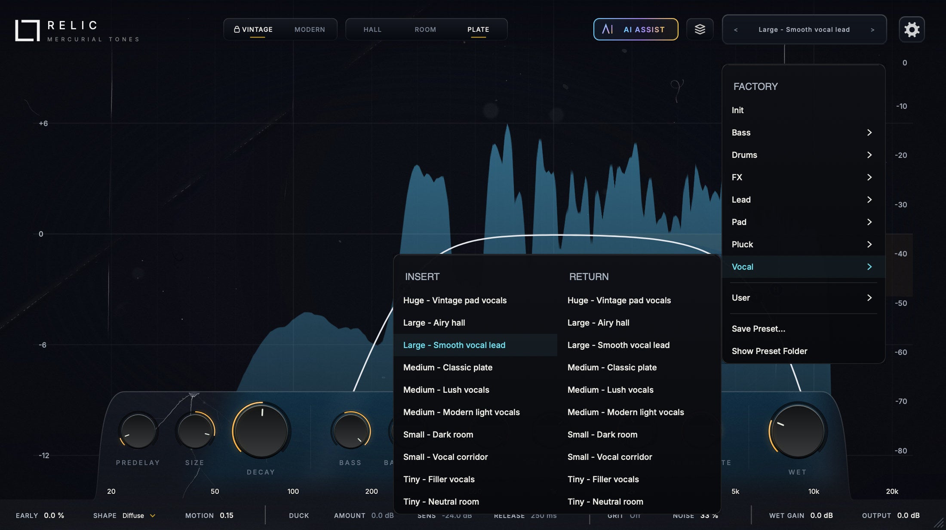Screen dimensions: 946x530
Task: Click the AI Assist button
Action: [x=636, y=29]
